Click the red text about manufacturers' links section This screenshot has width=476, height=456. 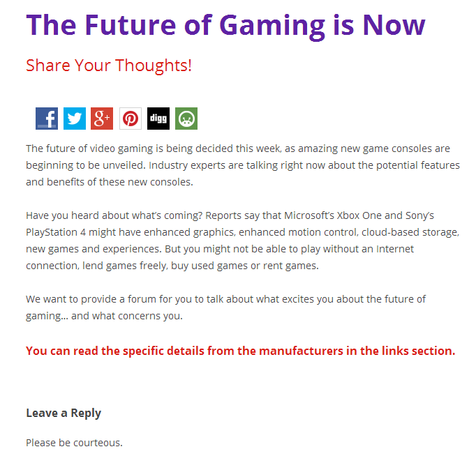click(240, 351)
